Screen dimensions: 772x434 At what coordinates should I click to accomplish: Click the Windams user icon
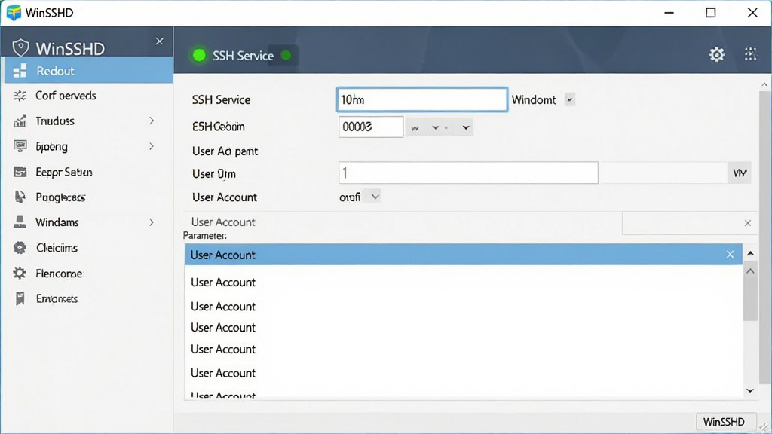[x=20, y=222]
